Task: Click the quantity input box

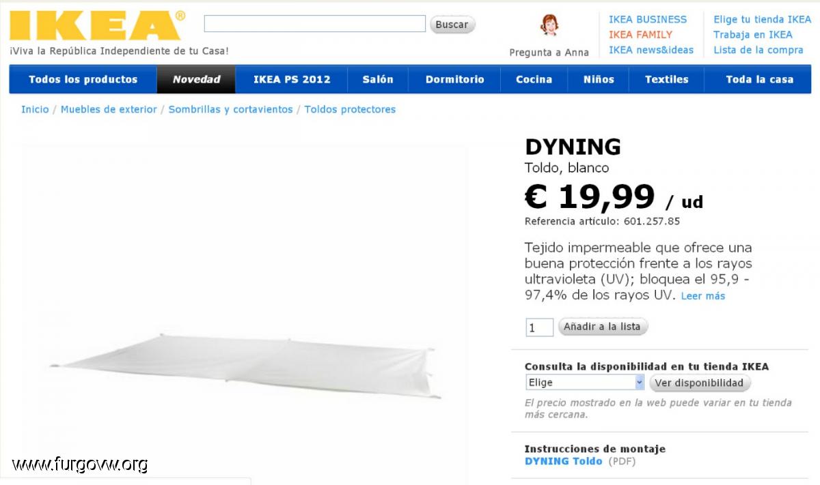Action: point(539,327)
